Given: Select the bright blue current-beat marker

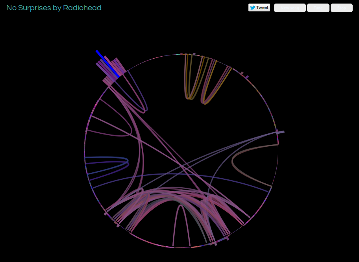Looking at the screenshot, I should [108, 64].
